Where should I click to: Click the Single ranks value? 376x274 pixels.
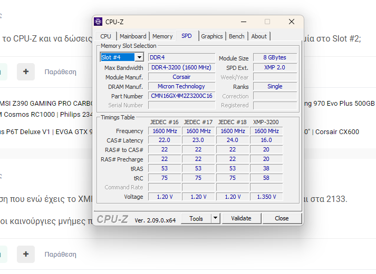[x=275, y=86]
